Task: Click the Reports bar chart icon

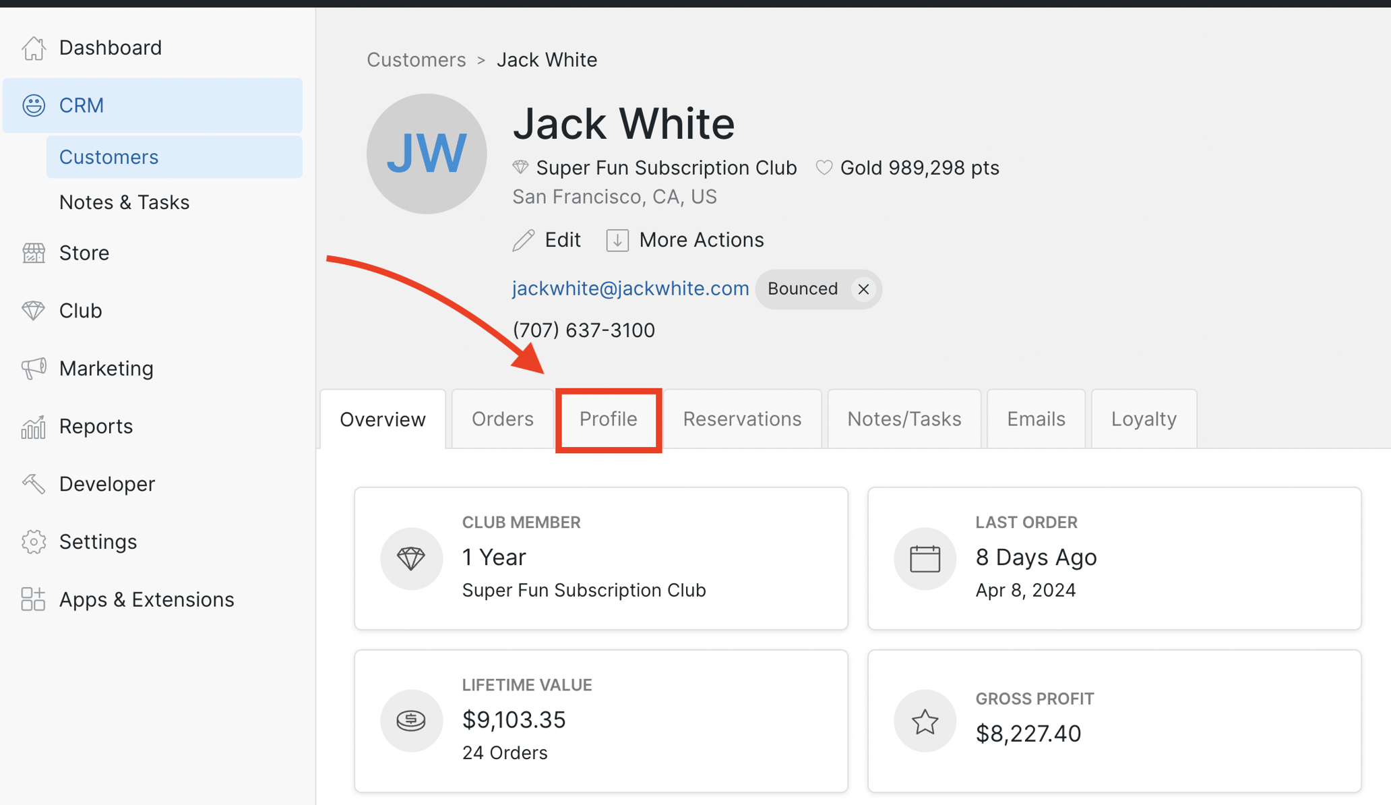Action: pos(33,426)
